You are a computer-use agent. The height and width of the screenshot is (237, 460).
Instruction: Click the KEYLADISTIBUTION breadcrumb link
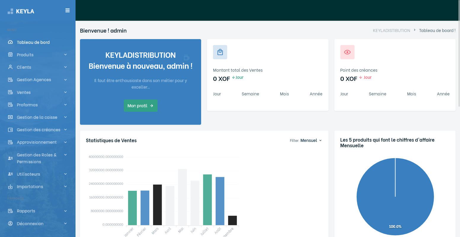coord(392,31)
